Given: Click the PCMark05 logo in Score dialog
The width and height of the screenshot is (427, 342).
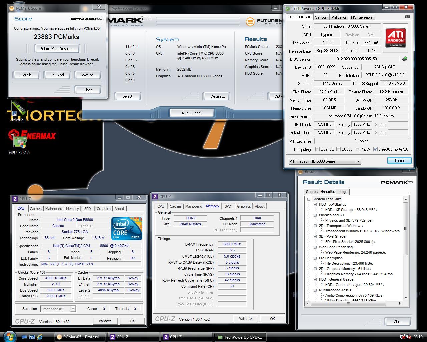Looking at the screenshot, I should pos(86,19).
